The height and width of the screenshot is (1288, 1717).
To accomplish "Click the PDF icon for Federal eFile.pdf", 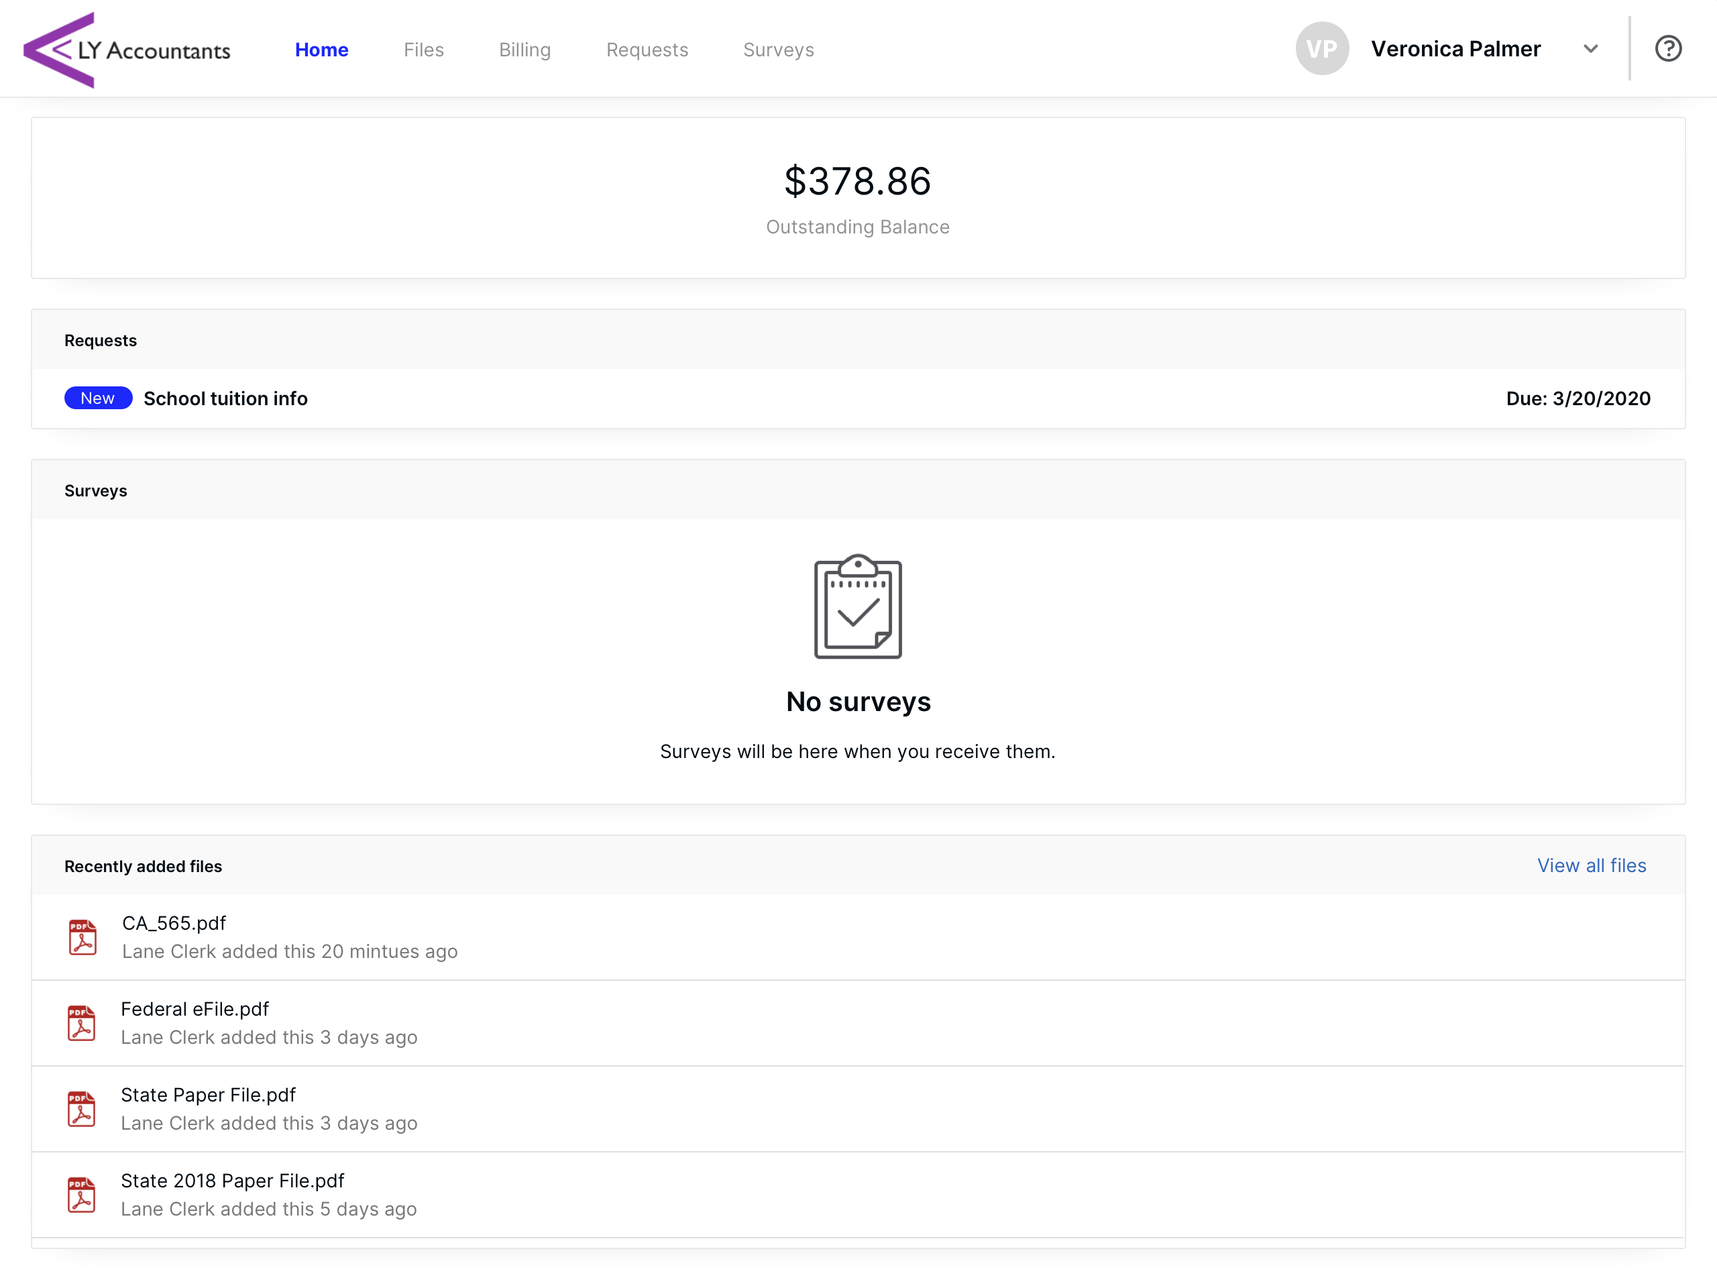I will [x=82, y=1023].
